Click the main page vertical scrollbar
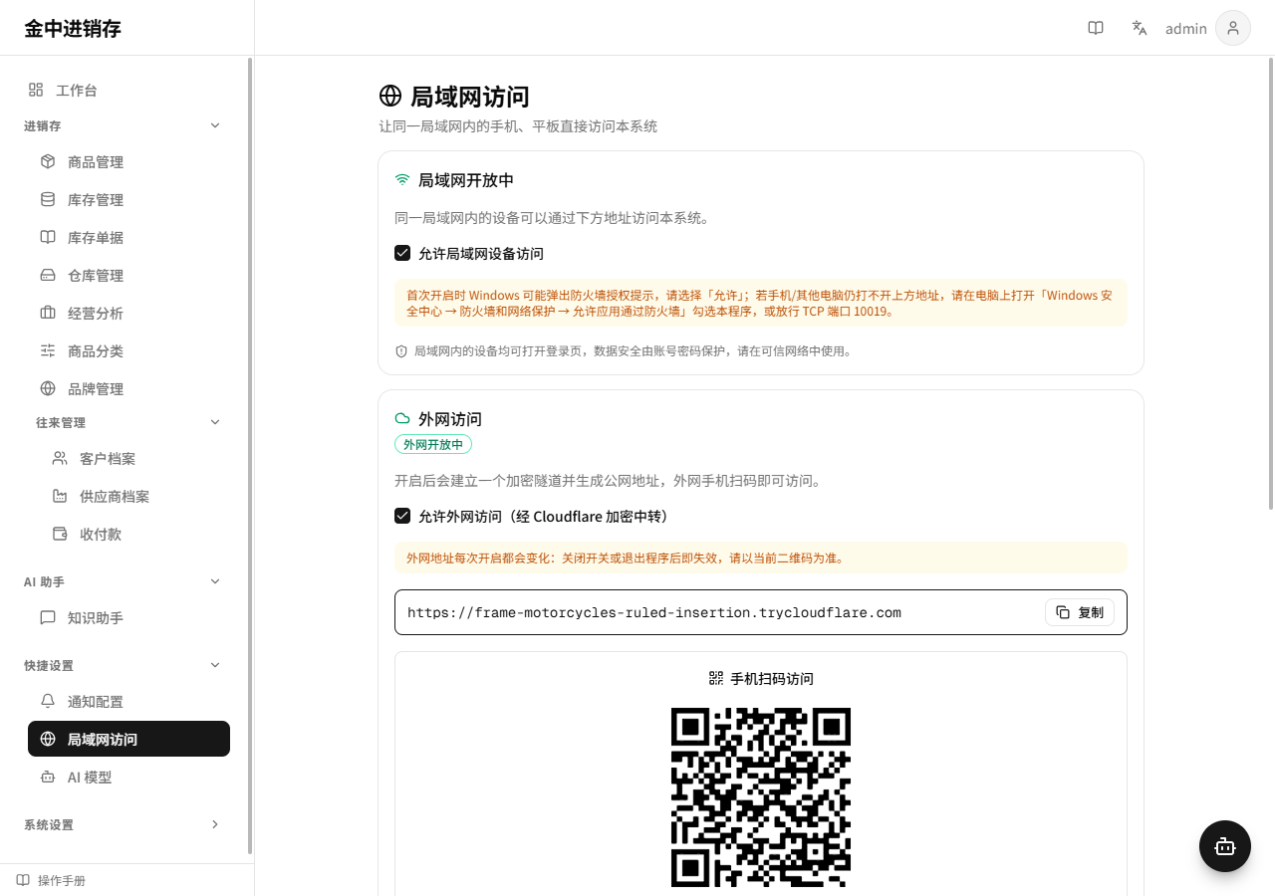The width and height of the screenshot is (1275, 896). pyautogui.click(x=1270, y=284)
